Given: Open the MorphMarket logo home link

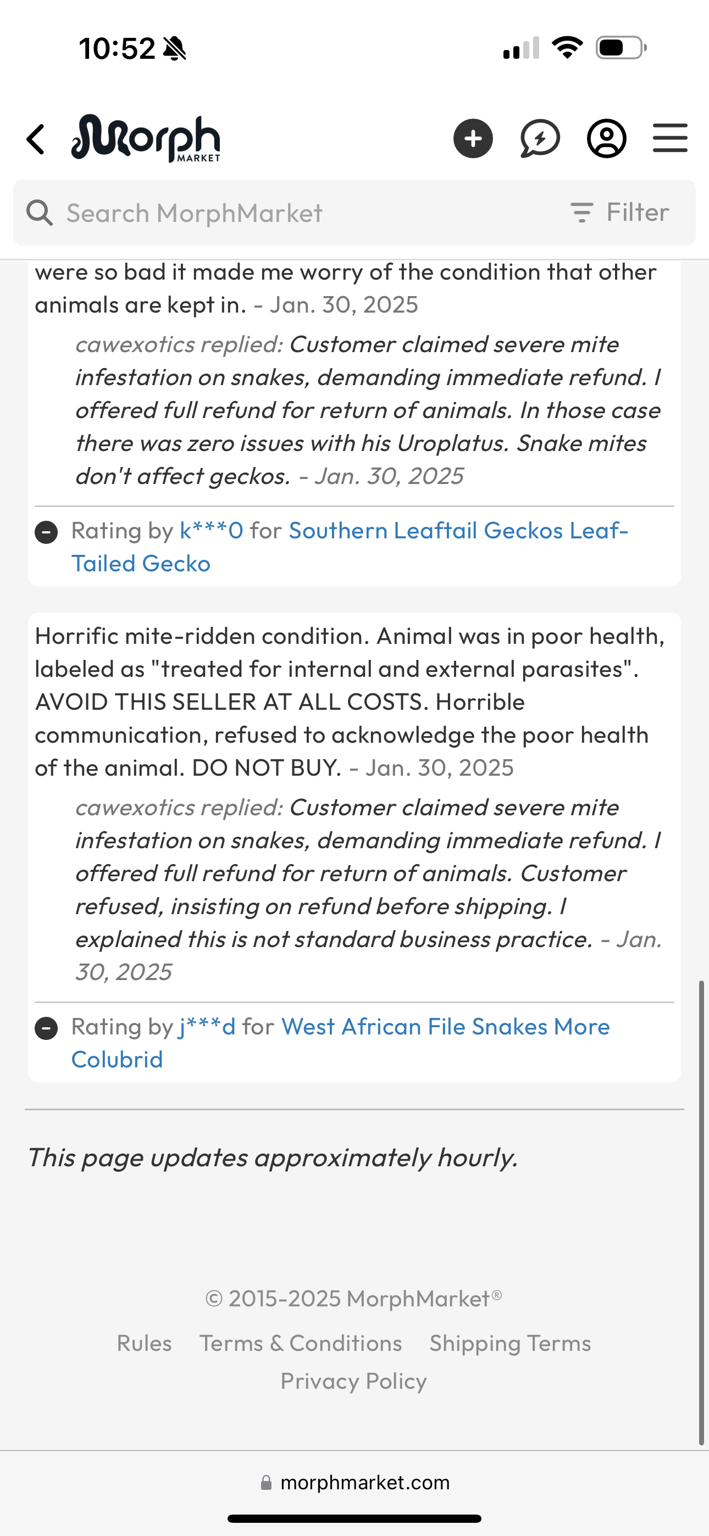Looking at the screenshot, I should click(146, 138).
